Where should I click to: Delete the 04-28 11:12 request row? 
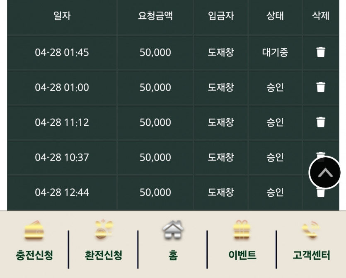tap(321, 122)
